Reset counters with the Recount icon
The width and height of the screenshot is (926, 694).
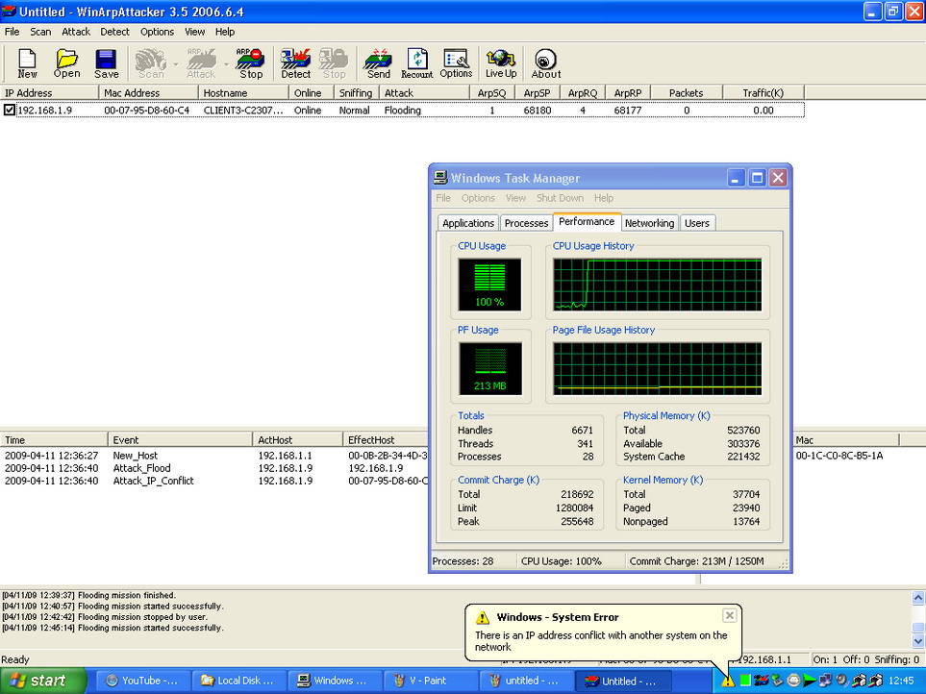click(x=417, y=63)
